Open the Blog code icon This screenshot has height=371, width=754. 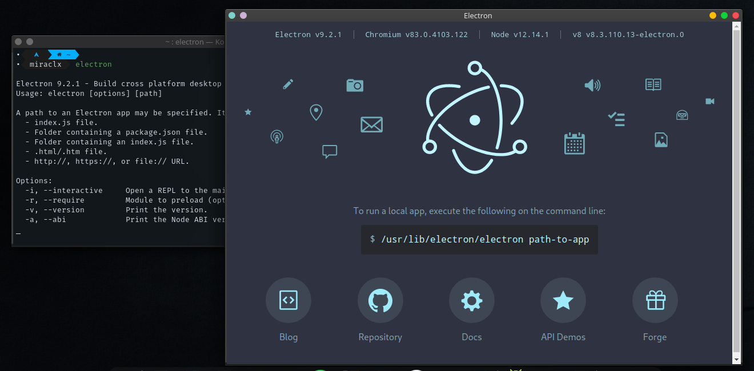(288, 300)
